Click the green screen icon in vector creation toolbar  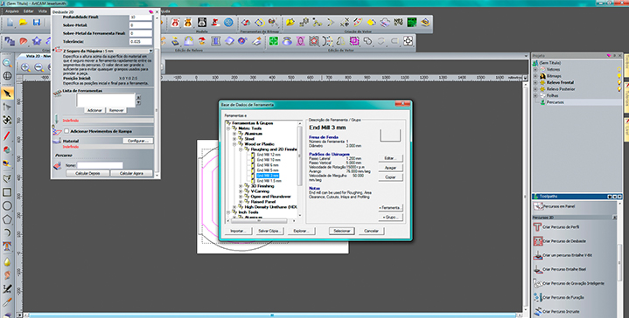(x=411, y=23)
